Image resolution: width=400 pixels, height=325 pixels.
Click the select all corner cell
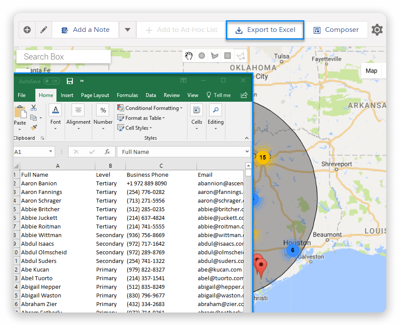[x=16, y=166]
